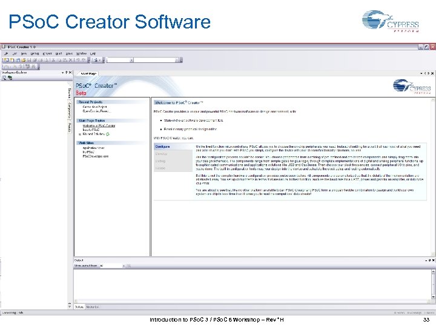The height and width of the screenshot is (327, 436).
Task: Click the Print toolbar icon
Action: tap(41, 60)
